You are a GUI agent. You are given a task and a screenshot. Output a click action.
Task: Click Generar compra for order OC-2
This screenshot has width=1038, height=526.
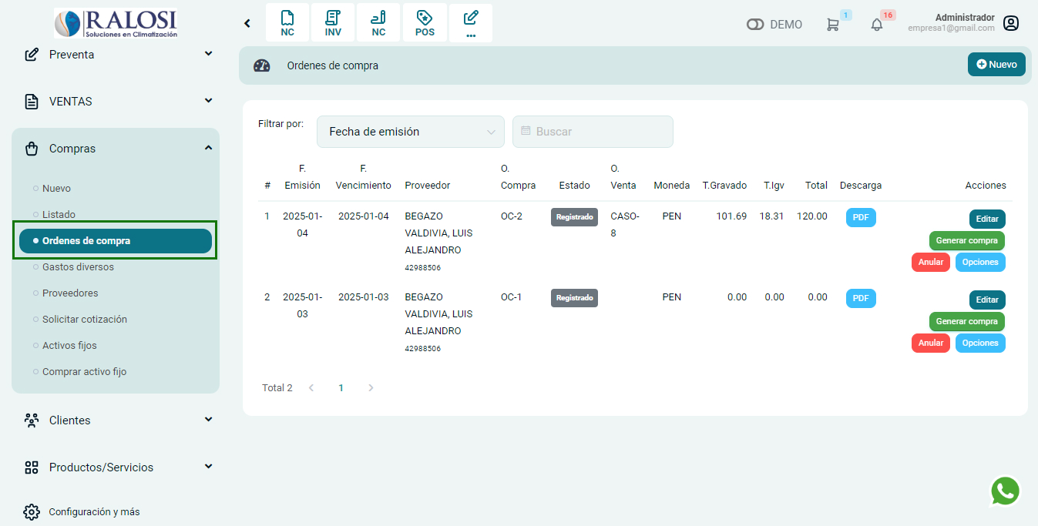coord(966,241)
